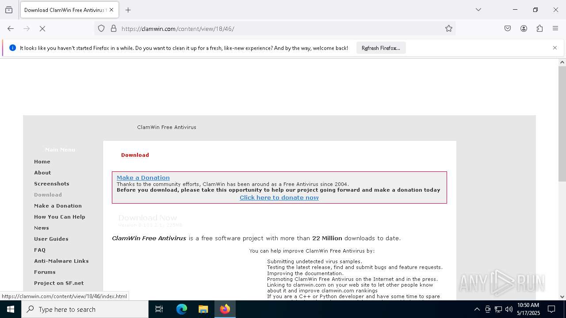Open tracking protection shield icon
This screenshot has width=566, height=318.
coord(101,29)
